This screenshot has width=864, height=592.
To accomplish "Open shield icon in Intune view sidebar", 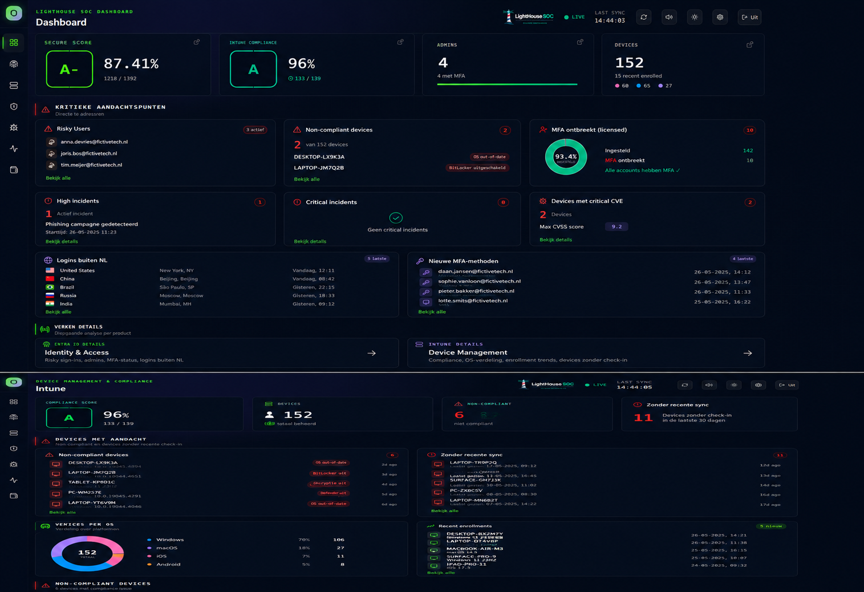I will click(14, 448).
